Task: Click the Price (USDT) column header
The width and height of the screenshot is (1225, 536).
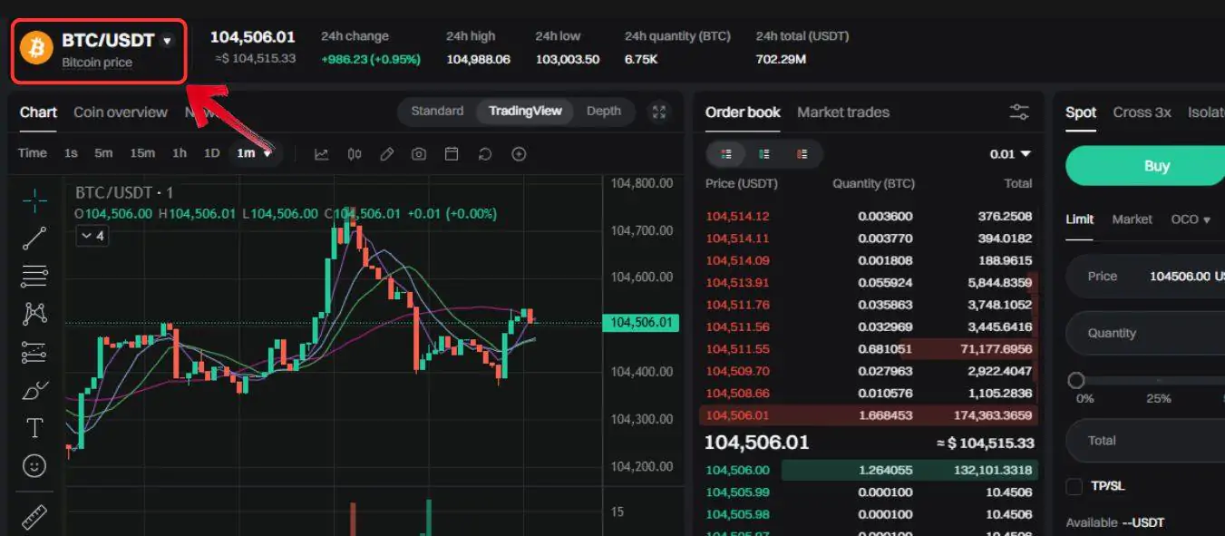Action: [742, 183]
